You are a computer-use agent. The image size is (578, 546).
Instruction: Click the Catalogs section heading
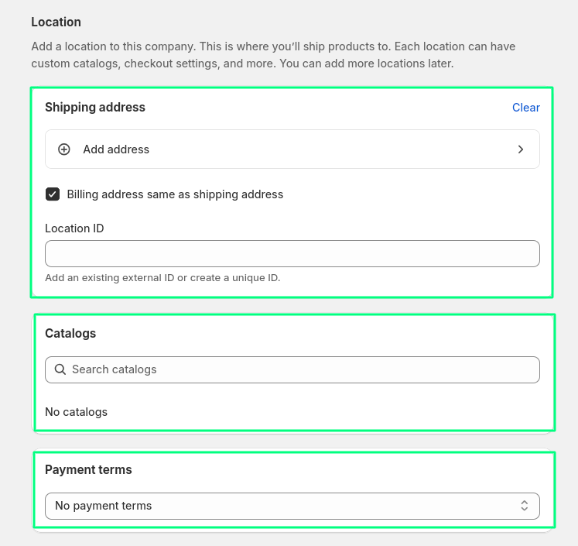pyautogui.click(x=70, y=333)
